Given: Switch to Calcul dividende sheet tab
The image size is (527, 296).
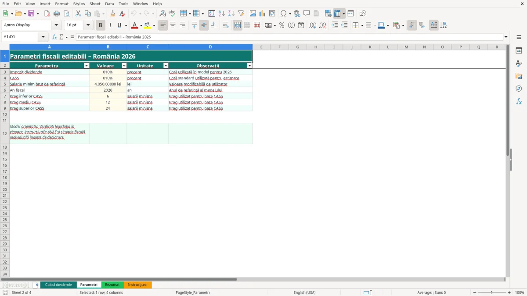Looking at the screenshot, I should click(58, 285).
